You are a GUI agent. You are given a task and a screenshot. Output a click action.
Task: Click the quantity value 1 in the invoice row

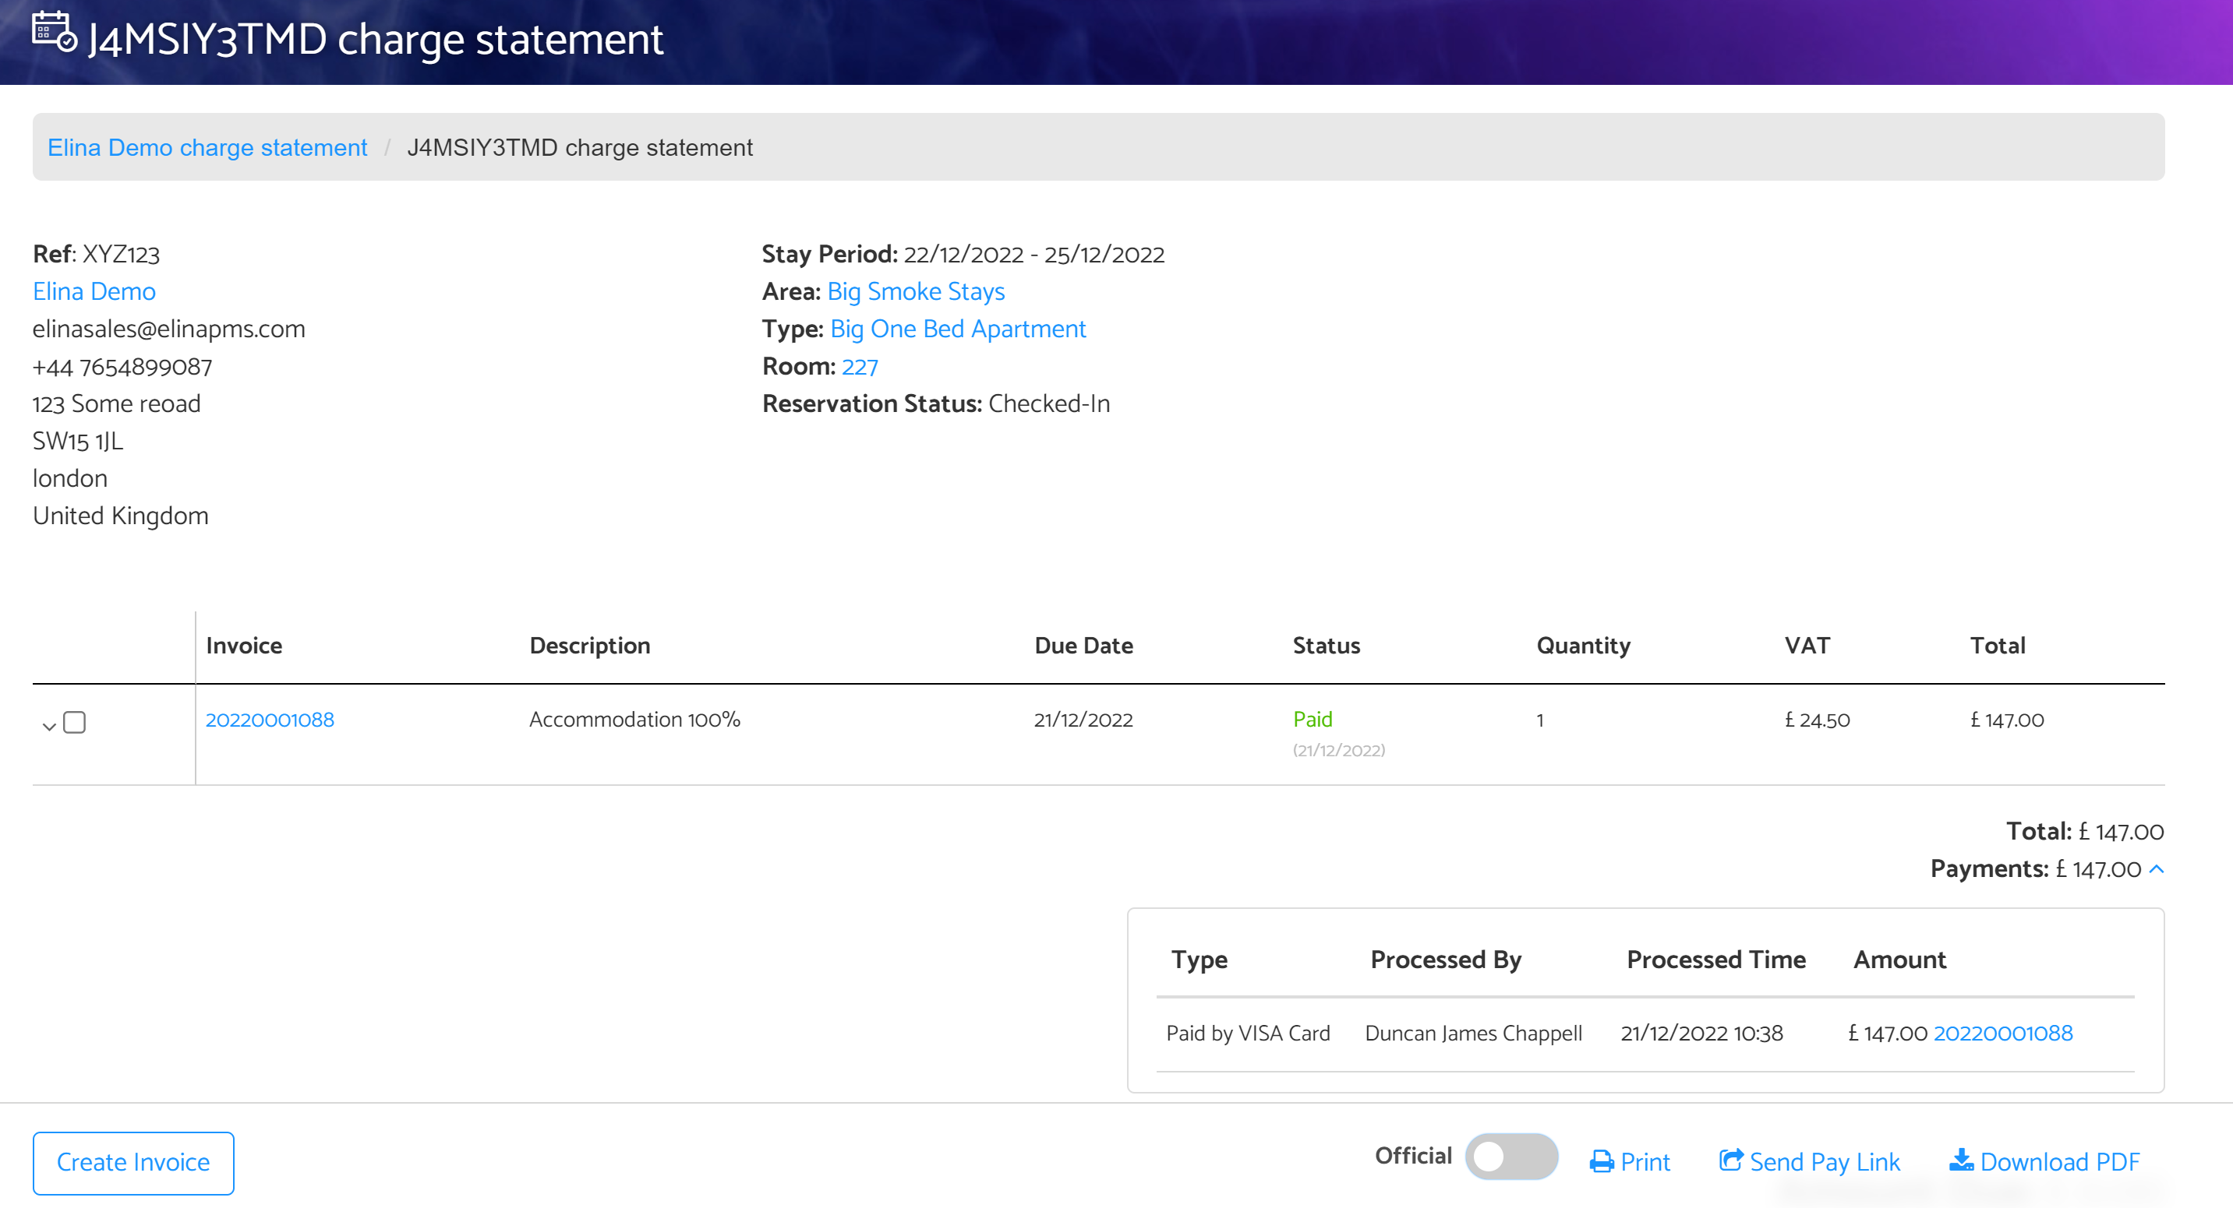click(1540, 720)
